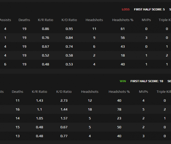The image size is (171, 144).
Task: Click the 2.73 K/D Ratio value
Action: click(x=64, y=101)
